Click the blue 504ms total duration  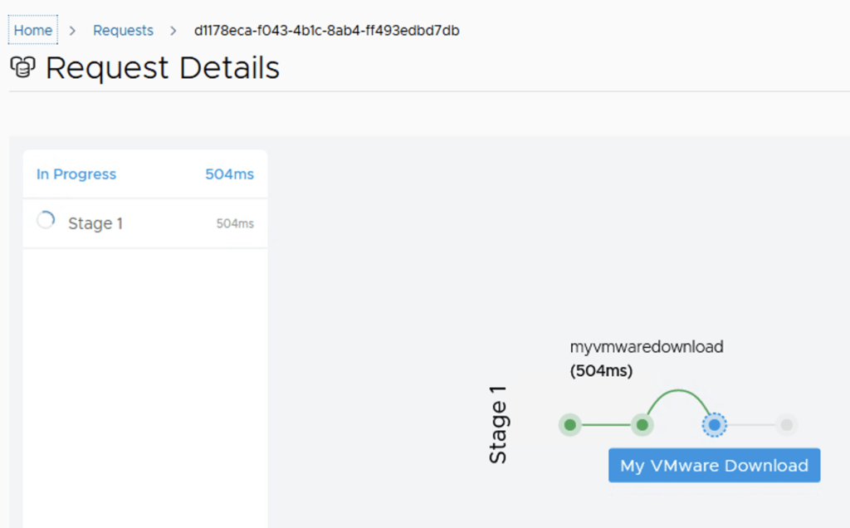coord(230,174)
